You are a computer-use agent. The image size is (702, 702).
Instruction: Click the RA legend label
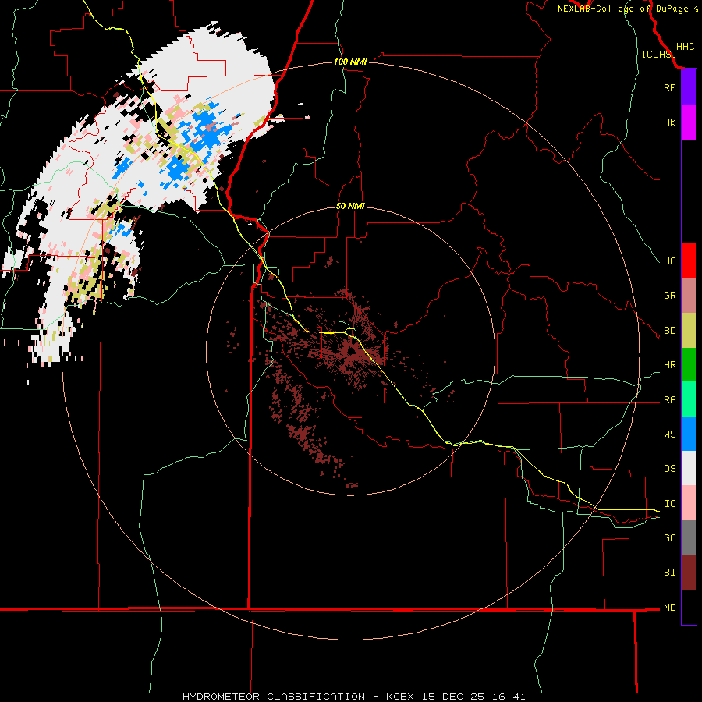pos(669,399)
